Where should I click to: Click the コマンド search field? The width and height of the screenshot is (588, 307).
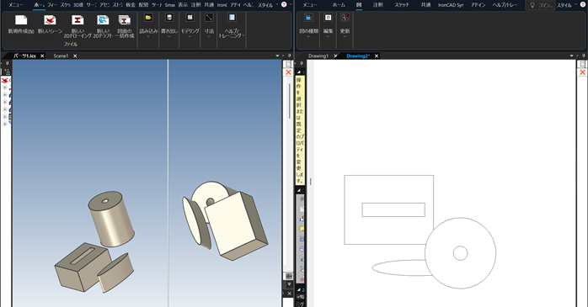pos(540,5)
